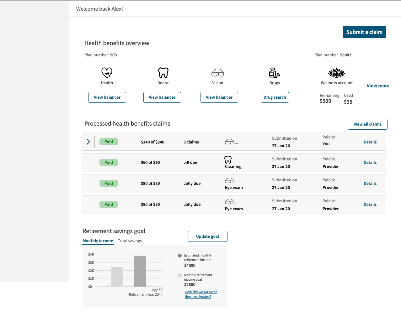Switch to the Total savings tab
401x317 pixels.
(130, 241)
